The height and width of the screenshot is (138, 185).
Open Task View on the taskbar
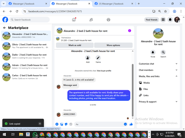pos(13,134)
